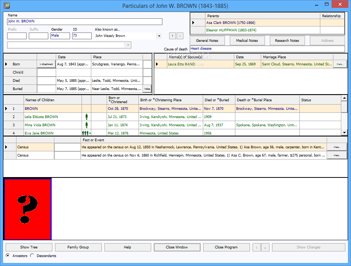Open the Also known as dropdown
The height and width of the screenshot is (266, 351).
159,36
